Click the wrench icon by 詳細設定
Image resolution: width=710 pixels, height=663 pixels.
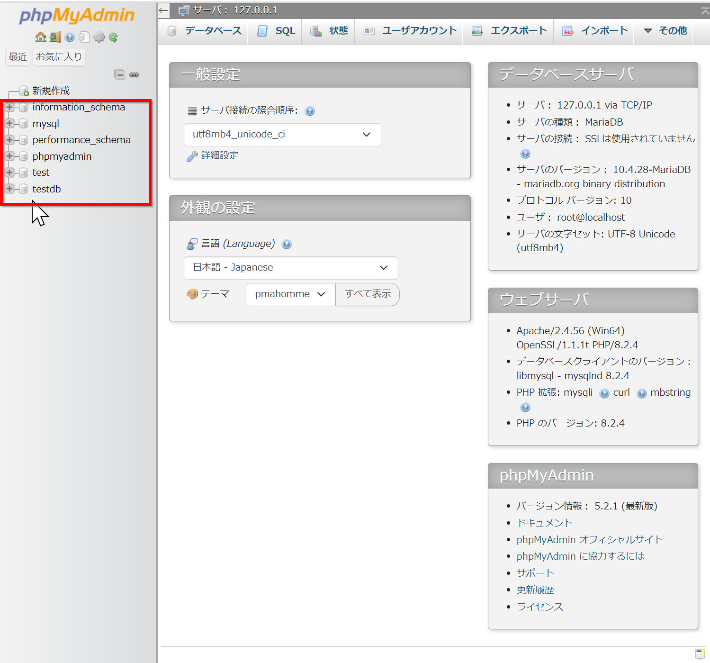point(192,156)
